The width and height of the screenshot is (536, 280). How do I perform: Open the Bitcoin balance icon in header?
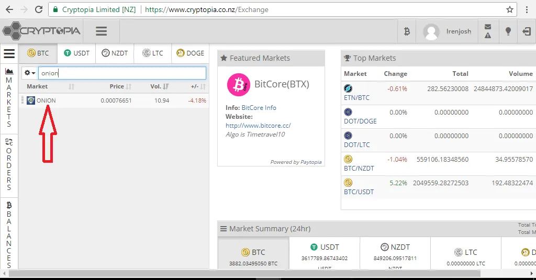point(407,31)
